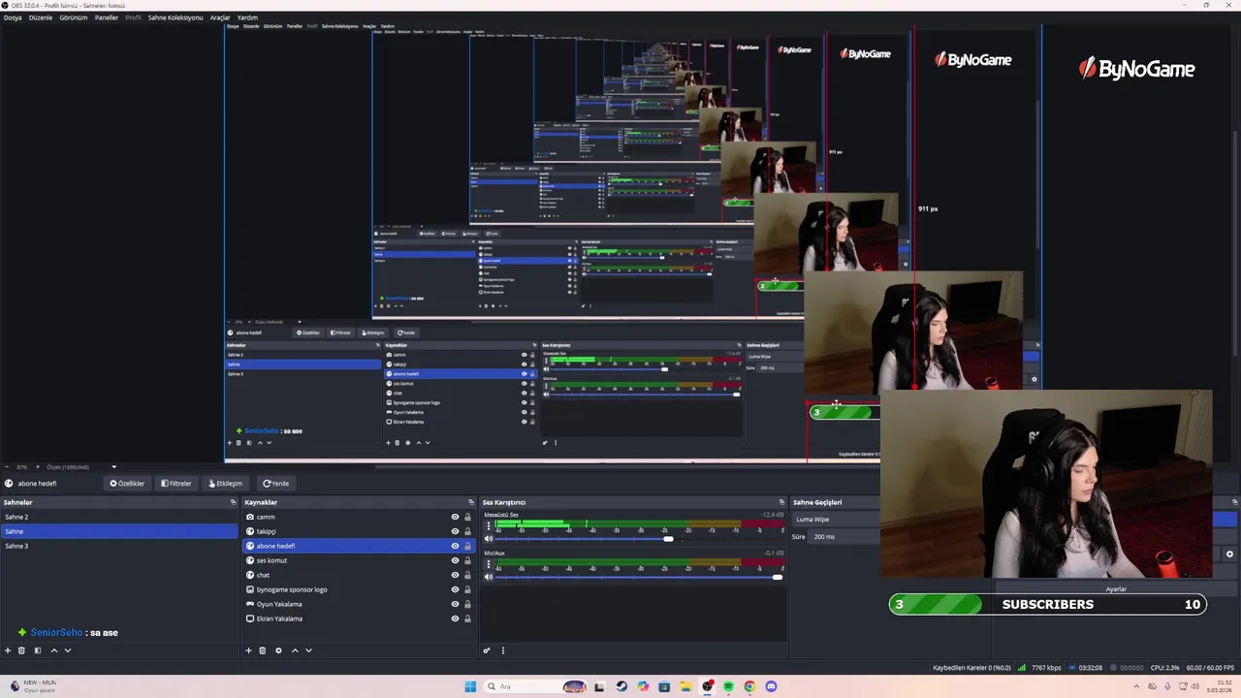This screenshot has width=1241, height=698.
Task: Hide the bynogame sponsor logo source
Action: point(455,589)
